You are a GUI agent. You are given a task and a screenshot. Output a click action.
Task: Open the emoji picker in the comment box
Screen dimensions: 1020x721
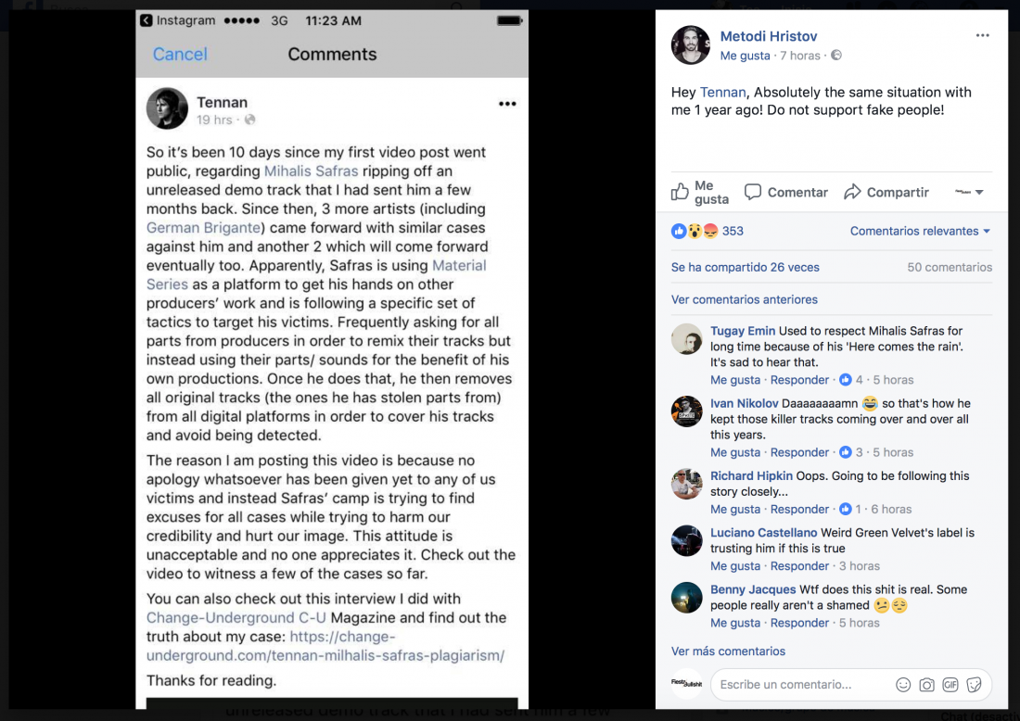point(903,685)
